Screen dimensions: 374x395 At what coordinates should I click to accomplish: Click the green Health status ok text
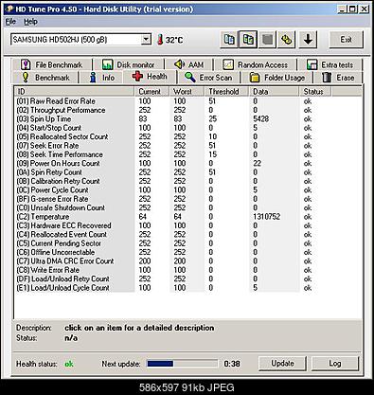point(69,364)
